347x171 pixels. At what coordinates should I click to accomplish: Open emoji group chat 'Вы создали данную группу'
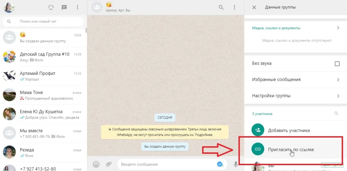pos(43,38)
